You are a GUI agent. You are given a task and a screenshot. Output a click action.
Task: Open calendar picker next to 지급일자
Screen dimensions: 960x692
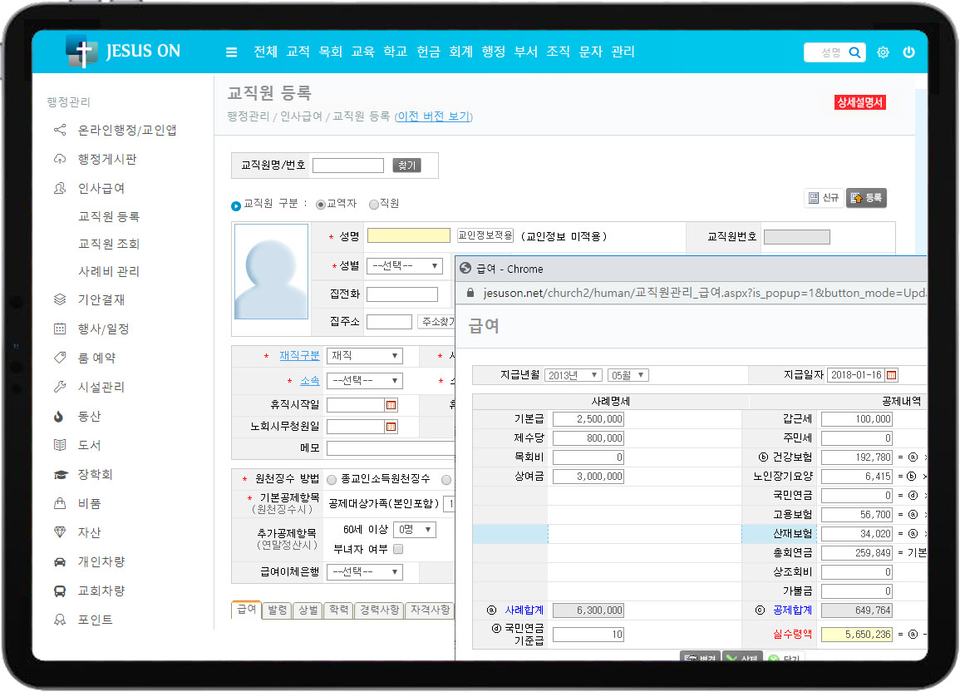point(891,375)
